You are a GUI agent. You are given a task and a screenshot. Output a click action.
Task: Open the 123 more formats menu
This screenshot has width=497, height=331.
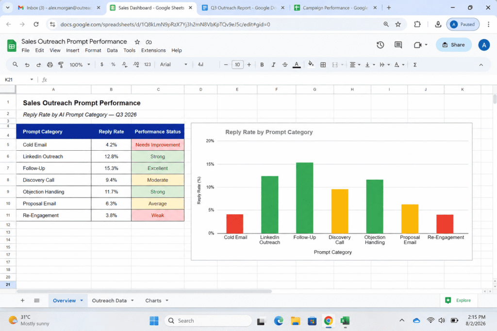148,64
